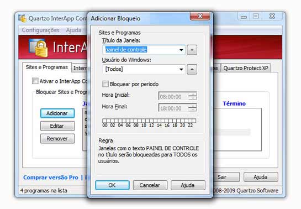Image resolution: width=301 pixels, height=209 pixels.
Task: Click the Término column header
Action: (x=234, y=103)
